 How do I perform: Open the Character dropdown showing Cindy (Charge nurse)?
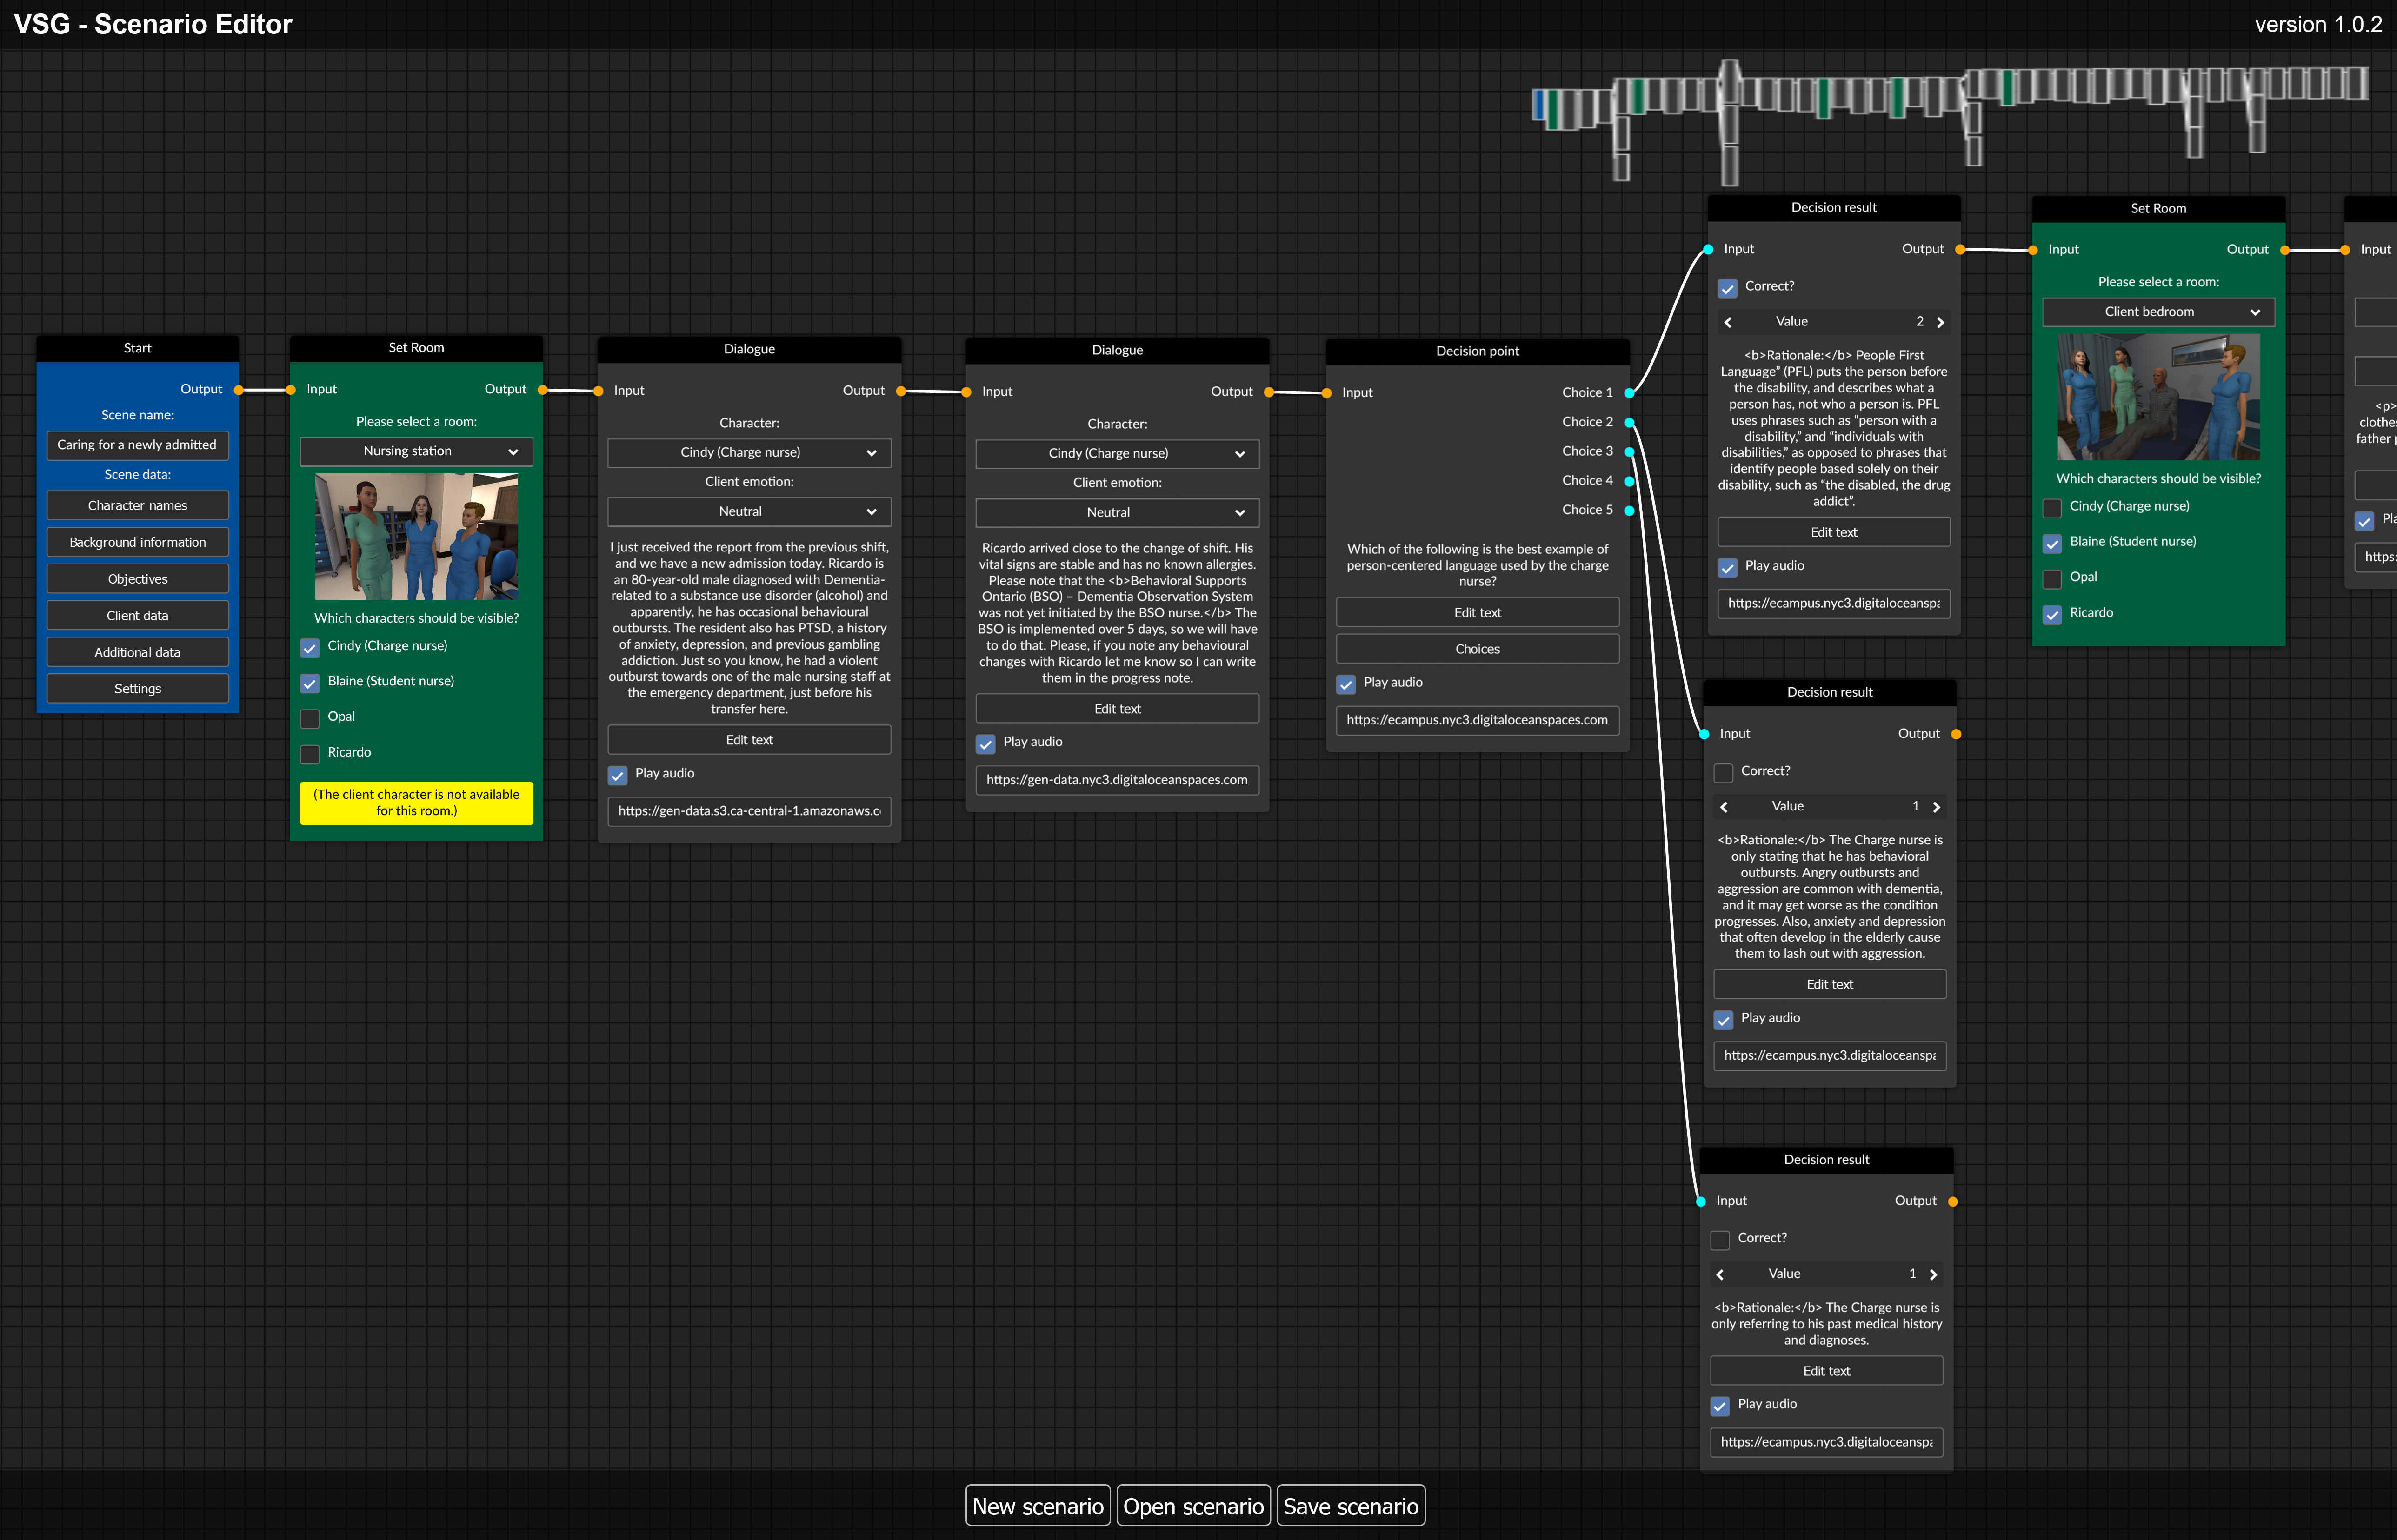[748, 452]
